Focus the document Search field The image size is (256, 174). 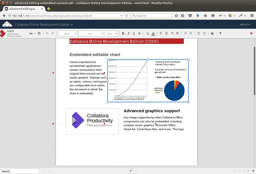click(25, 171)
